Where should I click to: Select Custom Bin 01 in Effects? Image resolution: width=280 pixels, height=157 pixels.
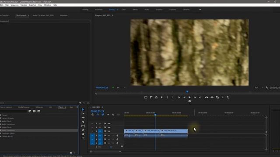(7, 137)
